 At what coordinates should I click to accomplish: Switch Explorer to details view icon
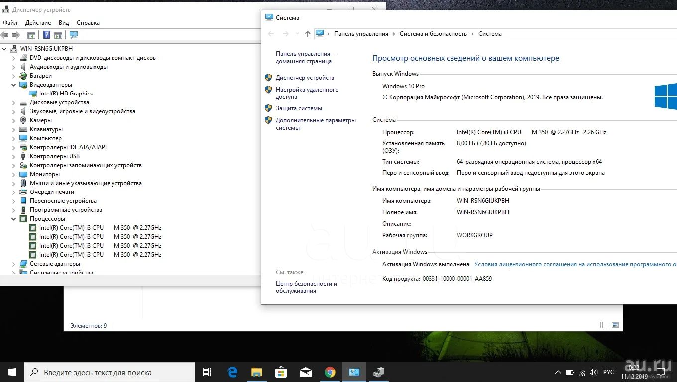click(x=604, y=325)
